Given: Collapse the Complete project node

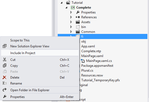Looking at the screenshot, I should (x=66, y=8).
